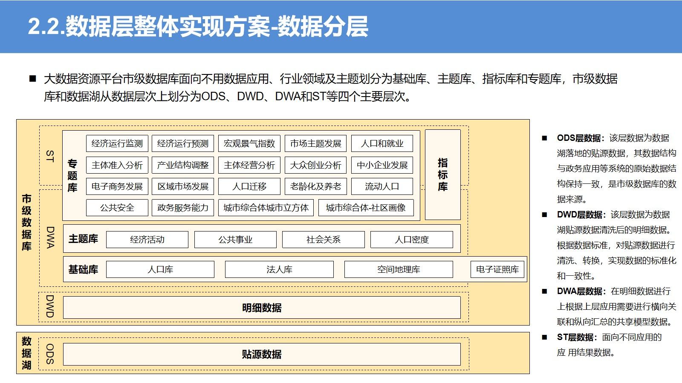Select the 经济运行预测 box
This screenshot has width=682, height=383.
point(183,143)
